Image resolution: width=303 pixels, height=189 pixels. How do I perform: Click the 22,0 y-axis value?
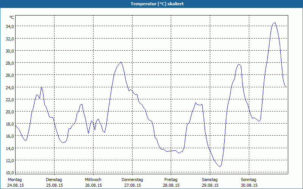point(9,99)
